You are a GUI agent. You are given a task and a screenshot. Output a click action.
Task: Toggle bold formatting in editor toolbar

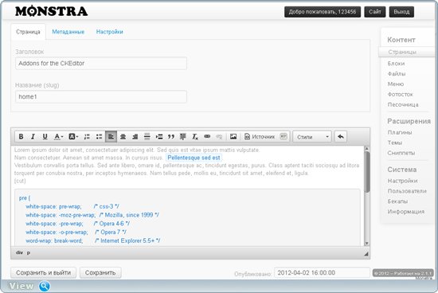(x=21, y=137)
